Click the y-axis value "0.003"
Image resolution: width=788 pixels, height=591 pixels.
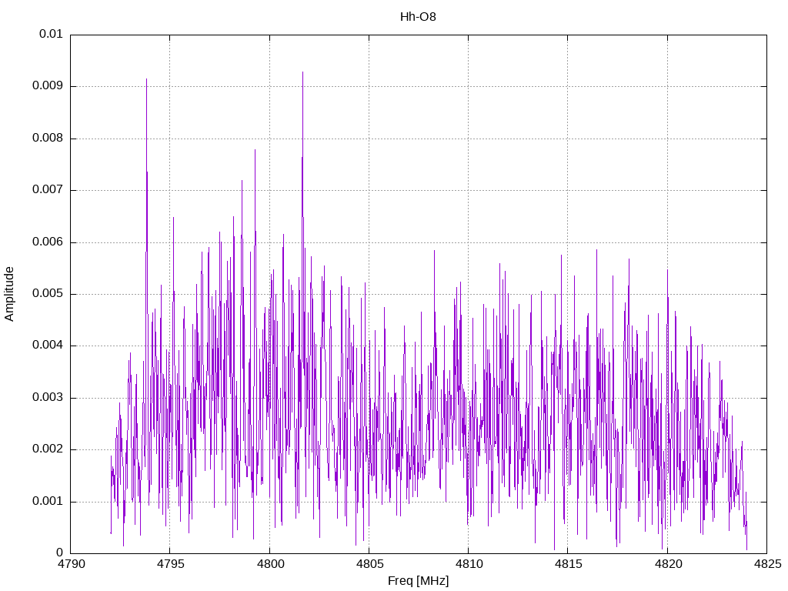point(48,398)
